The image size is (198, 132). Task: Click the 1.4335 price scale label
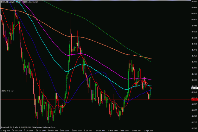tap(195, 31)
